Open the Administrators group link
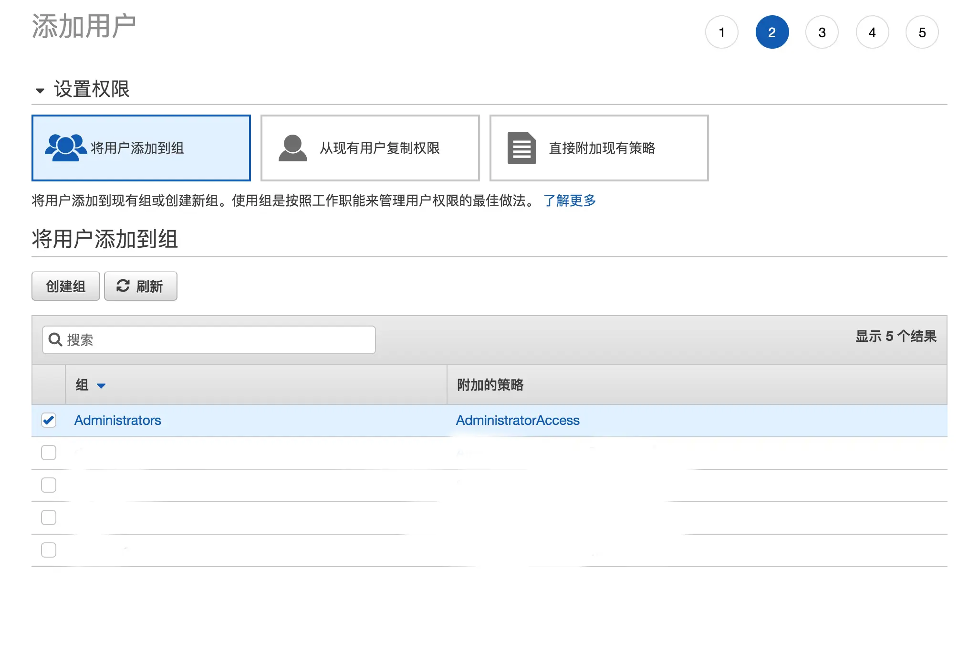The height and width of the screenshot is (655, 979). [x=118, y=420]
